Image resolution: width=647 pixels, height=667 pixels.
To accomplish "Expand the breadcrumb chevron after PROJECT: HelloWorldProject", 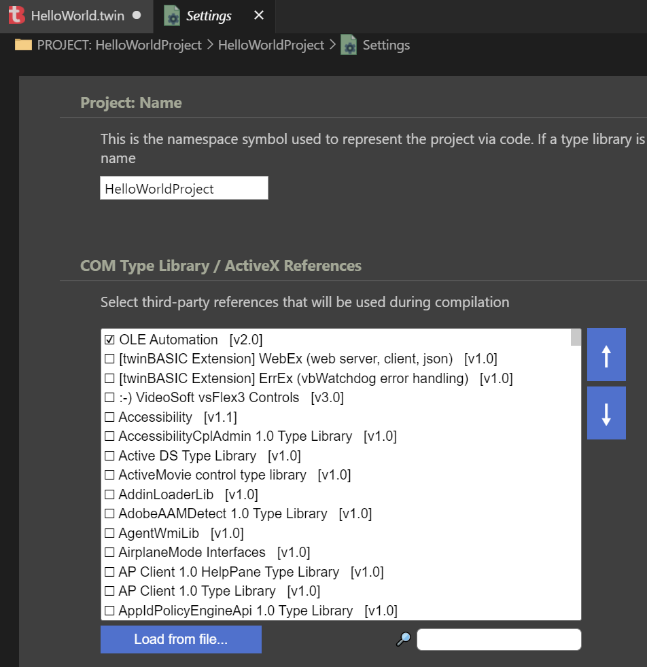I will pyautogui.click(x=210, y=45).
